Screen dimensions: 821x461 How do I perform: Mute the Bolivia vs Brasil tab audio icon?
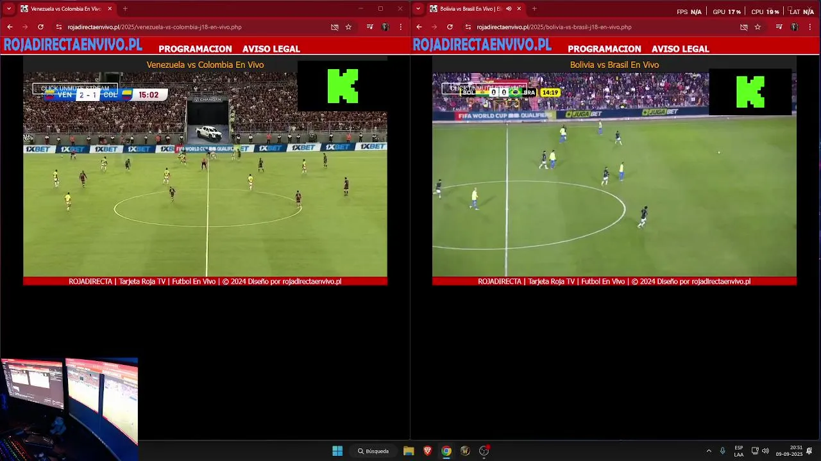coord(509,9)
